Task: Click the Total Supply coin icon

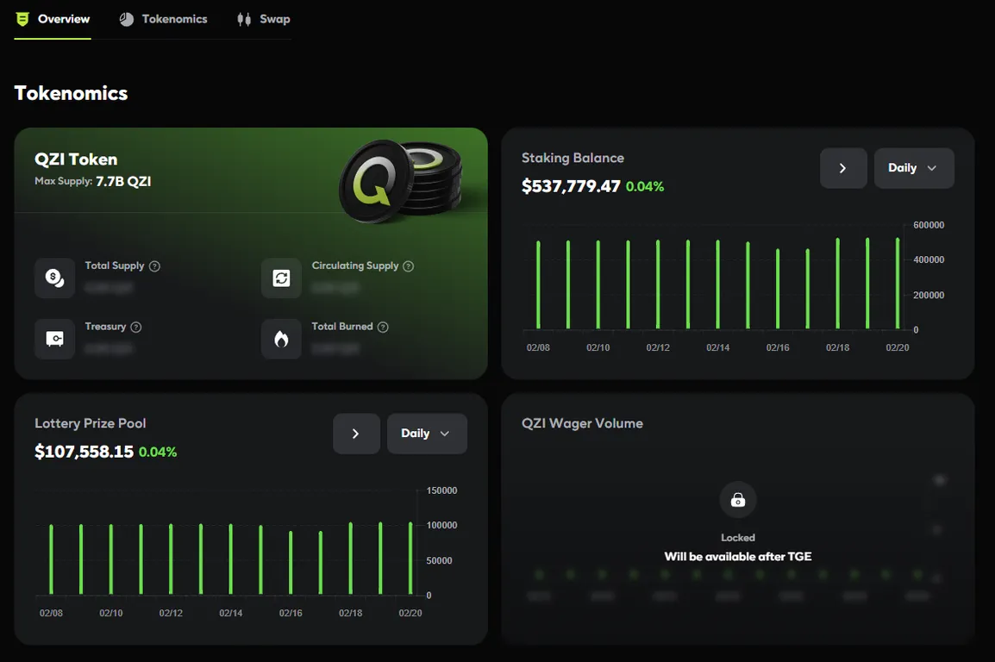Action: [54, 278]
